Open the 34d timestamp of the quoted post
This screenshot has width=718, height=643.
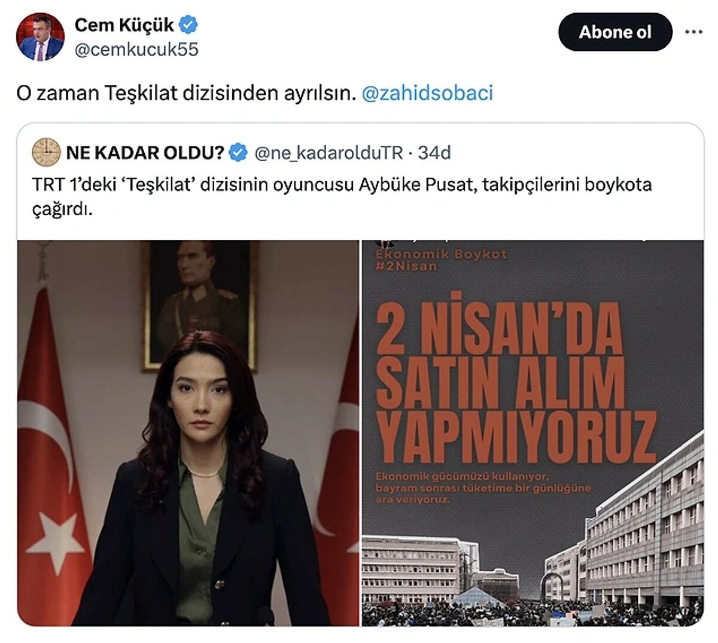tap(434, 153)
